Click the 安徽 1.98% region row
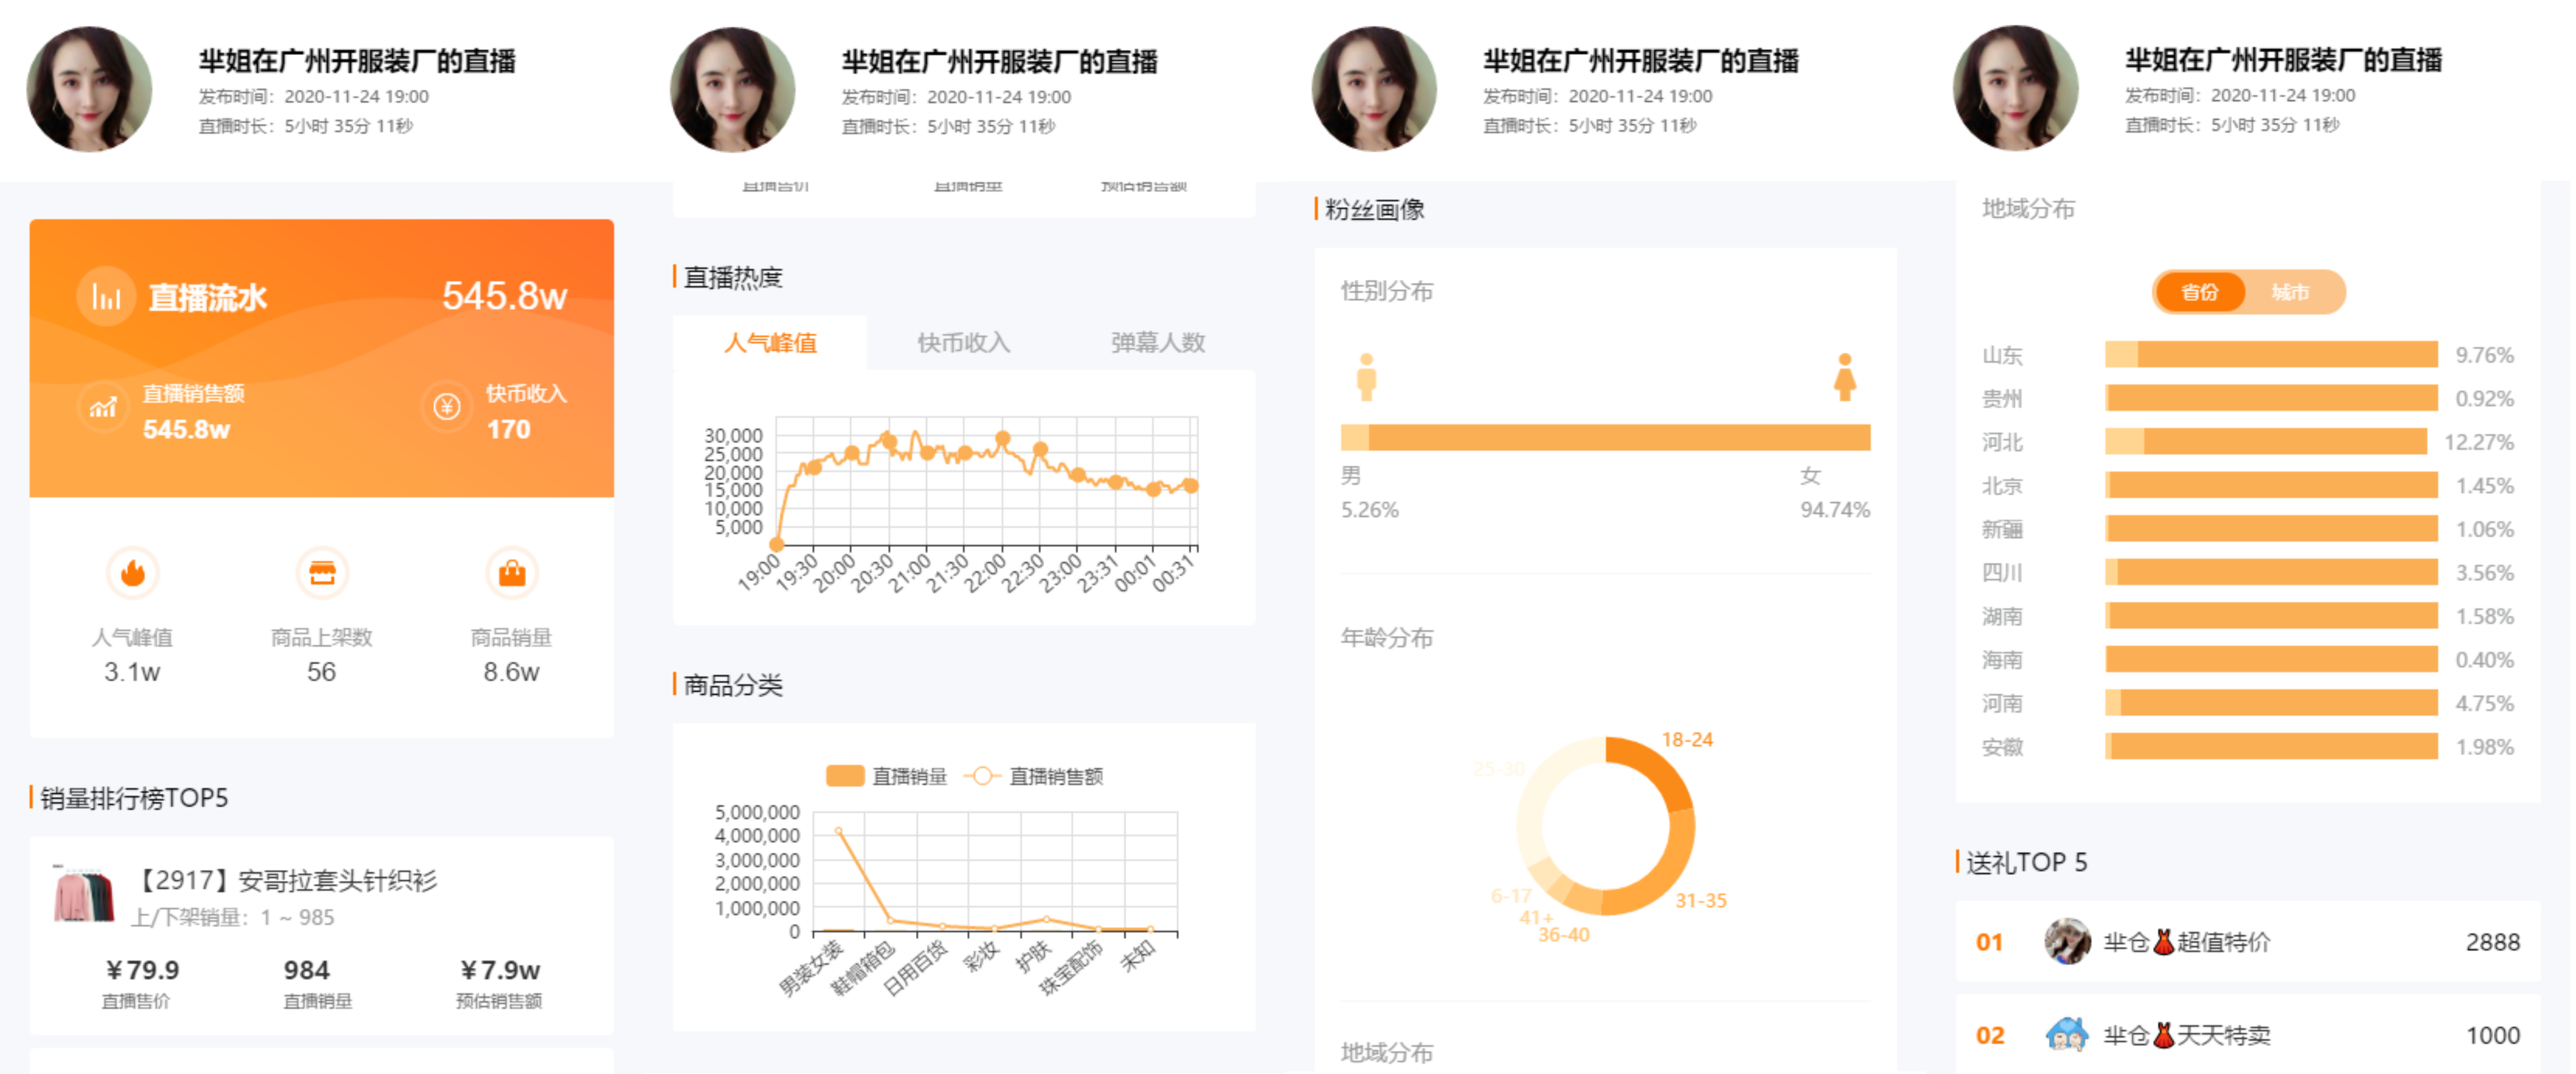The height and width of the screenshot is (1074, 2576). (x=2248, y=746)
